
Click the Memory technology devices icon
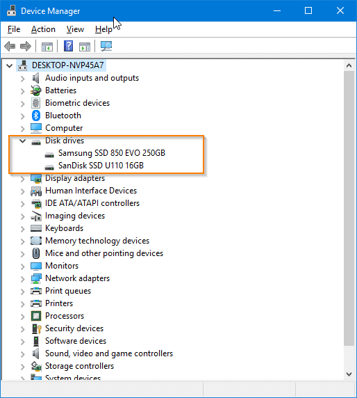[36, 241]
